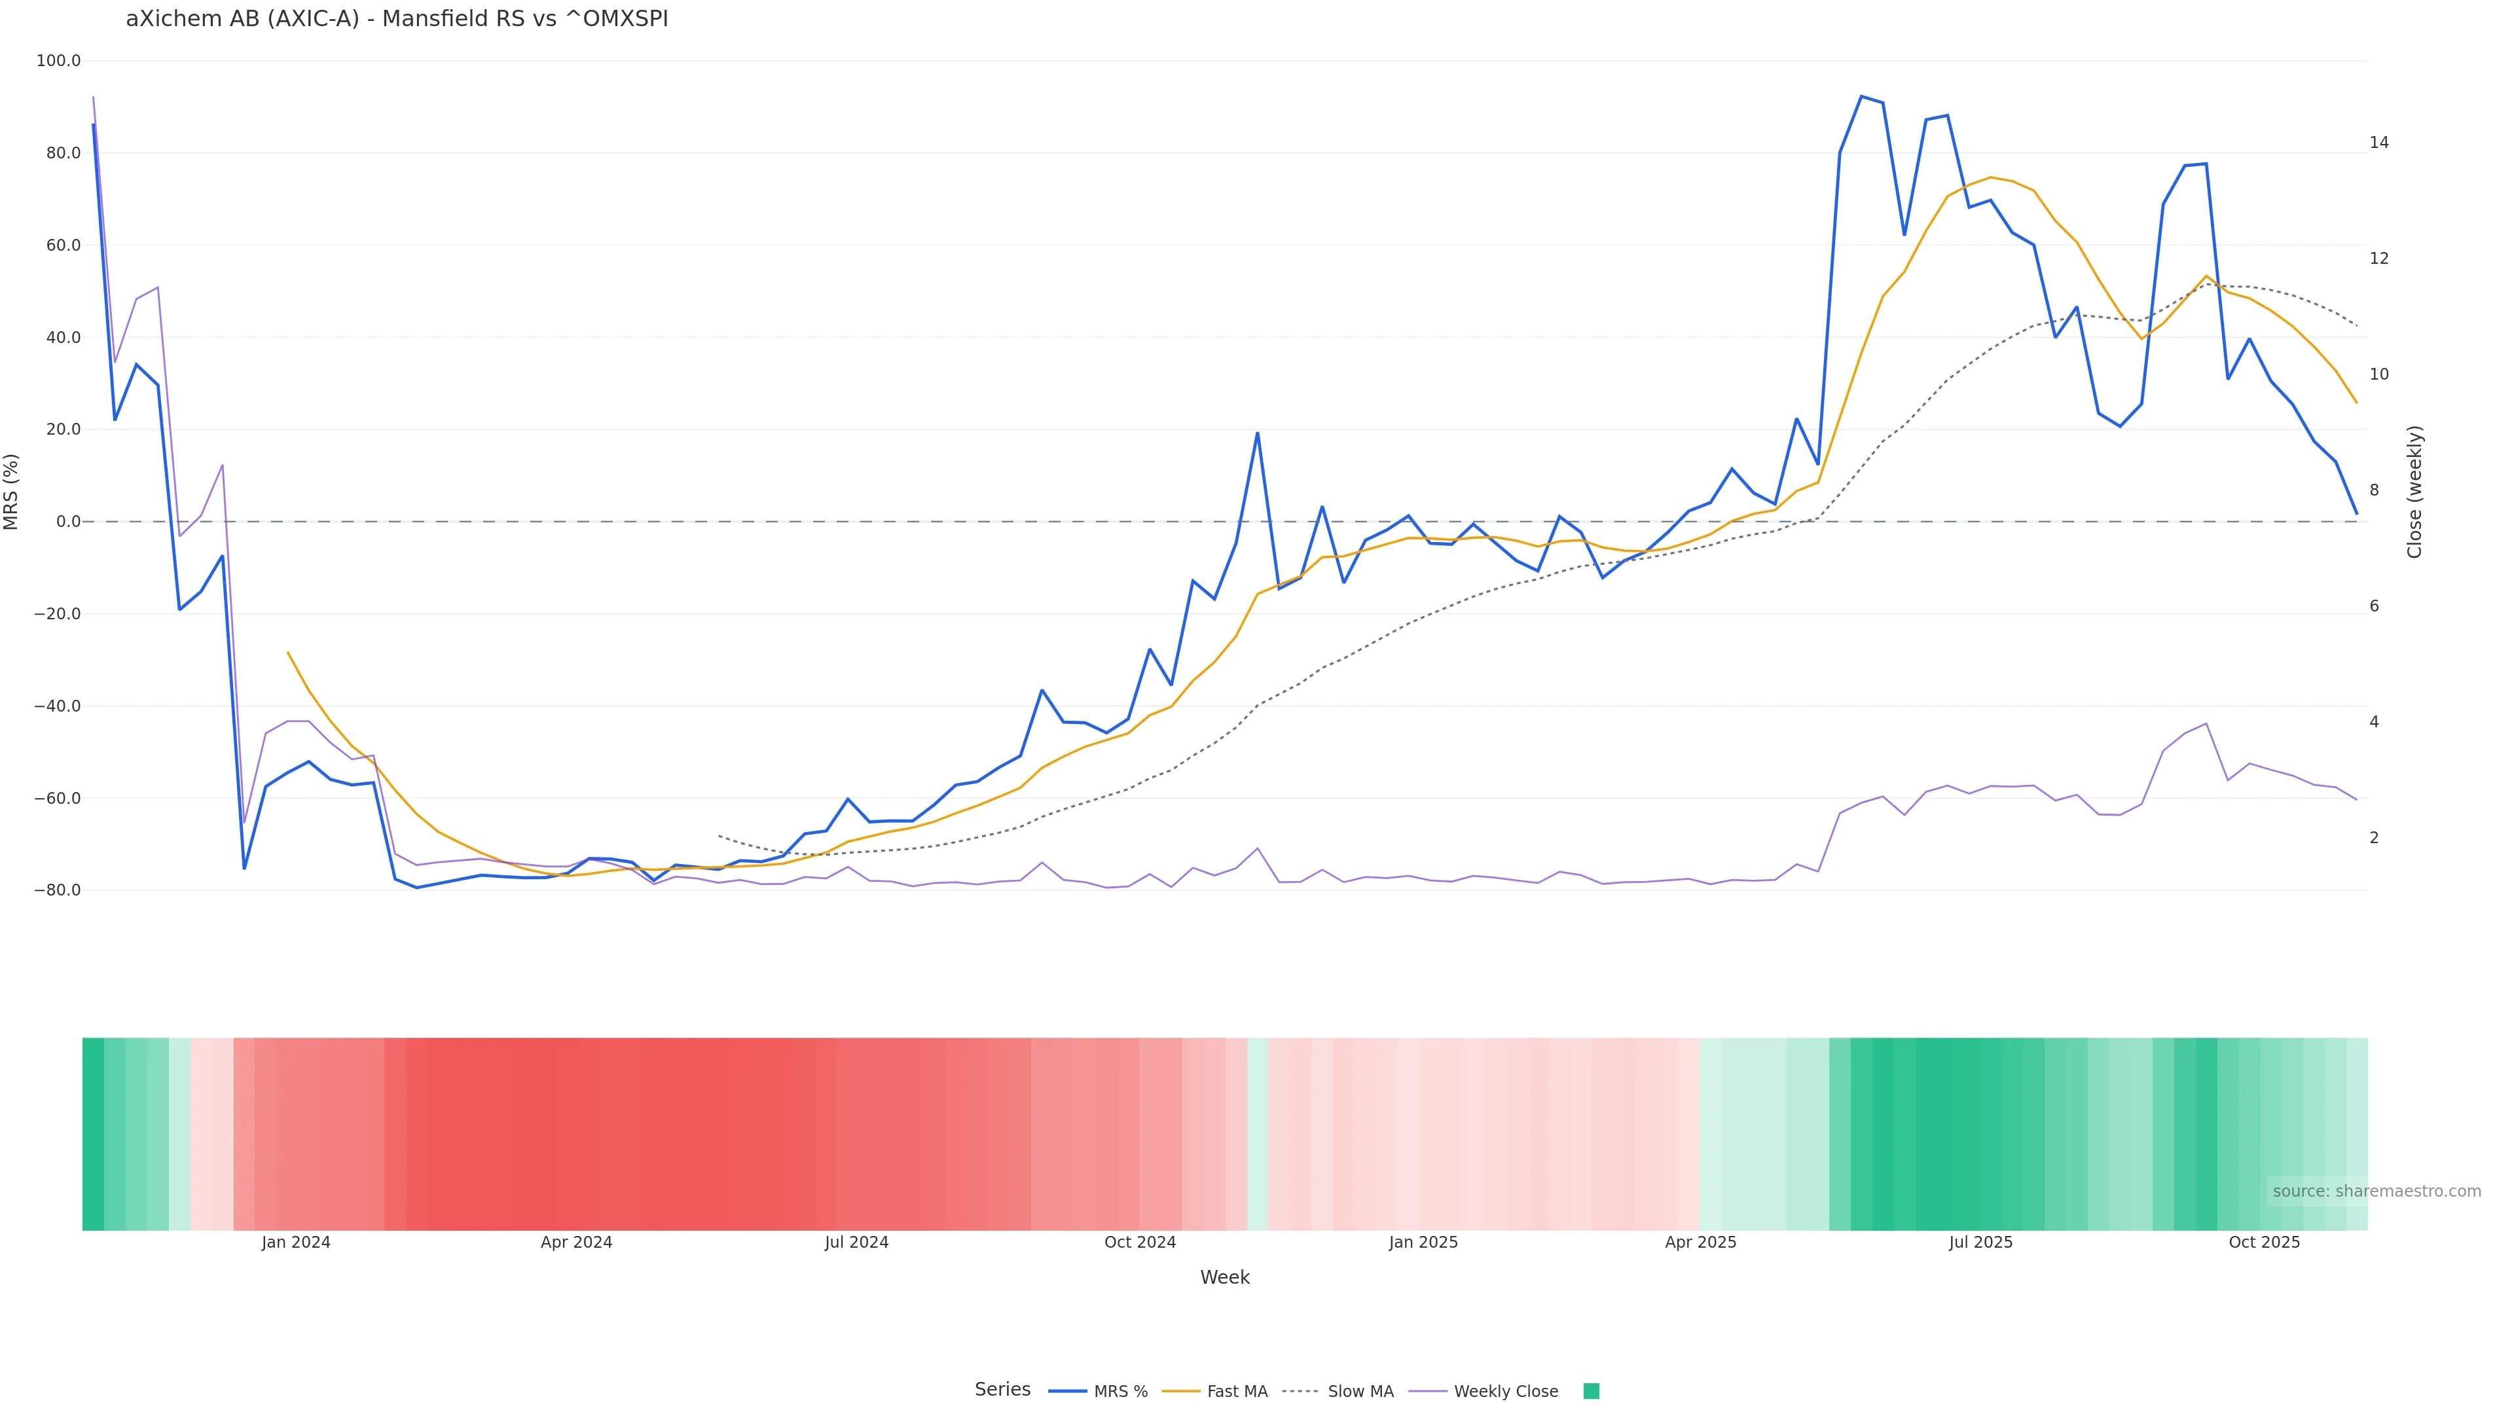The width and height of the screenshot is (2514, 1414).
Task: Click the Series legend title
Action: pos(1002,1390)
